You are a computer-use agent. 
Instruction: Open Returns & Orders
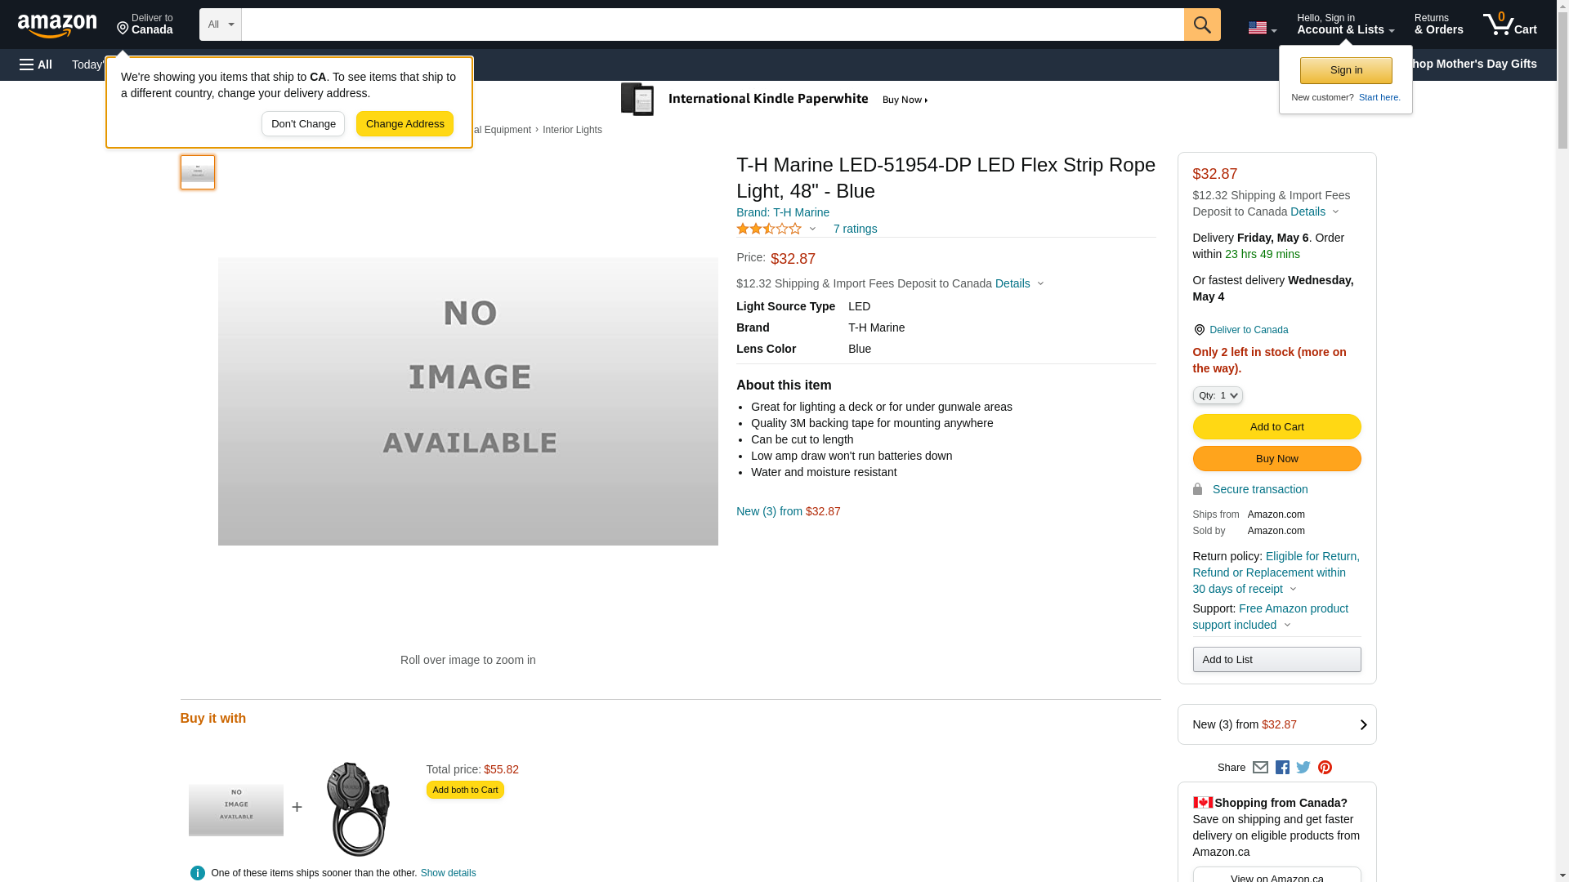(1438, 24)
